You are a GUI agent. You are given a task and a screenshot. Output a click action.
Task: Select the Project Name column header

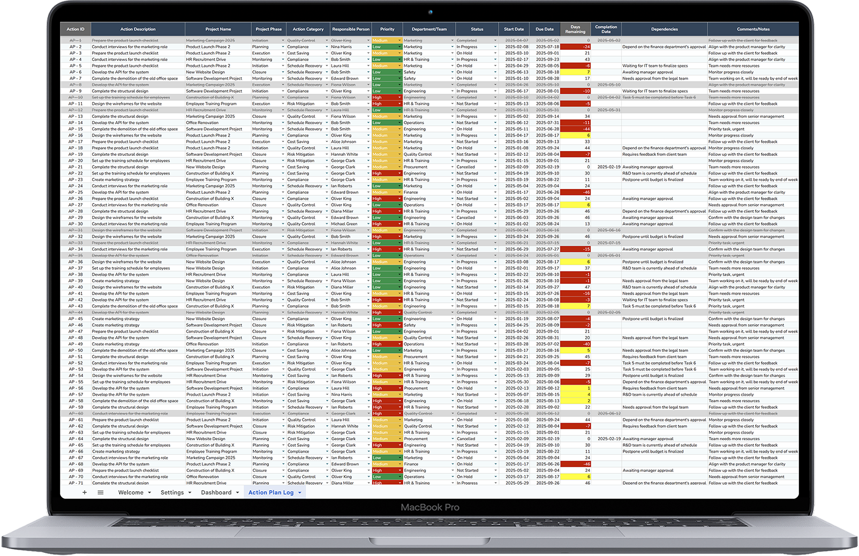click(x=218, y=29)
